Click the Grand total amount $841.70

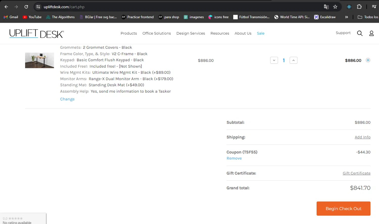pyautogui.click(x=360, y=188)
